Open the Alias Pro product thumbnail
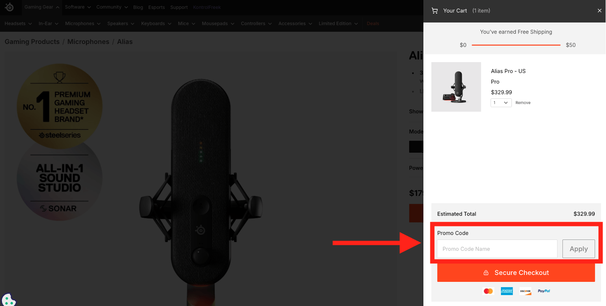 [x=456, y=87]
